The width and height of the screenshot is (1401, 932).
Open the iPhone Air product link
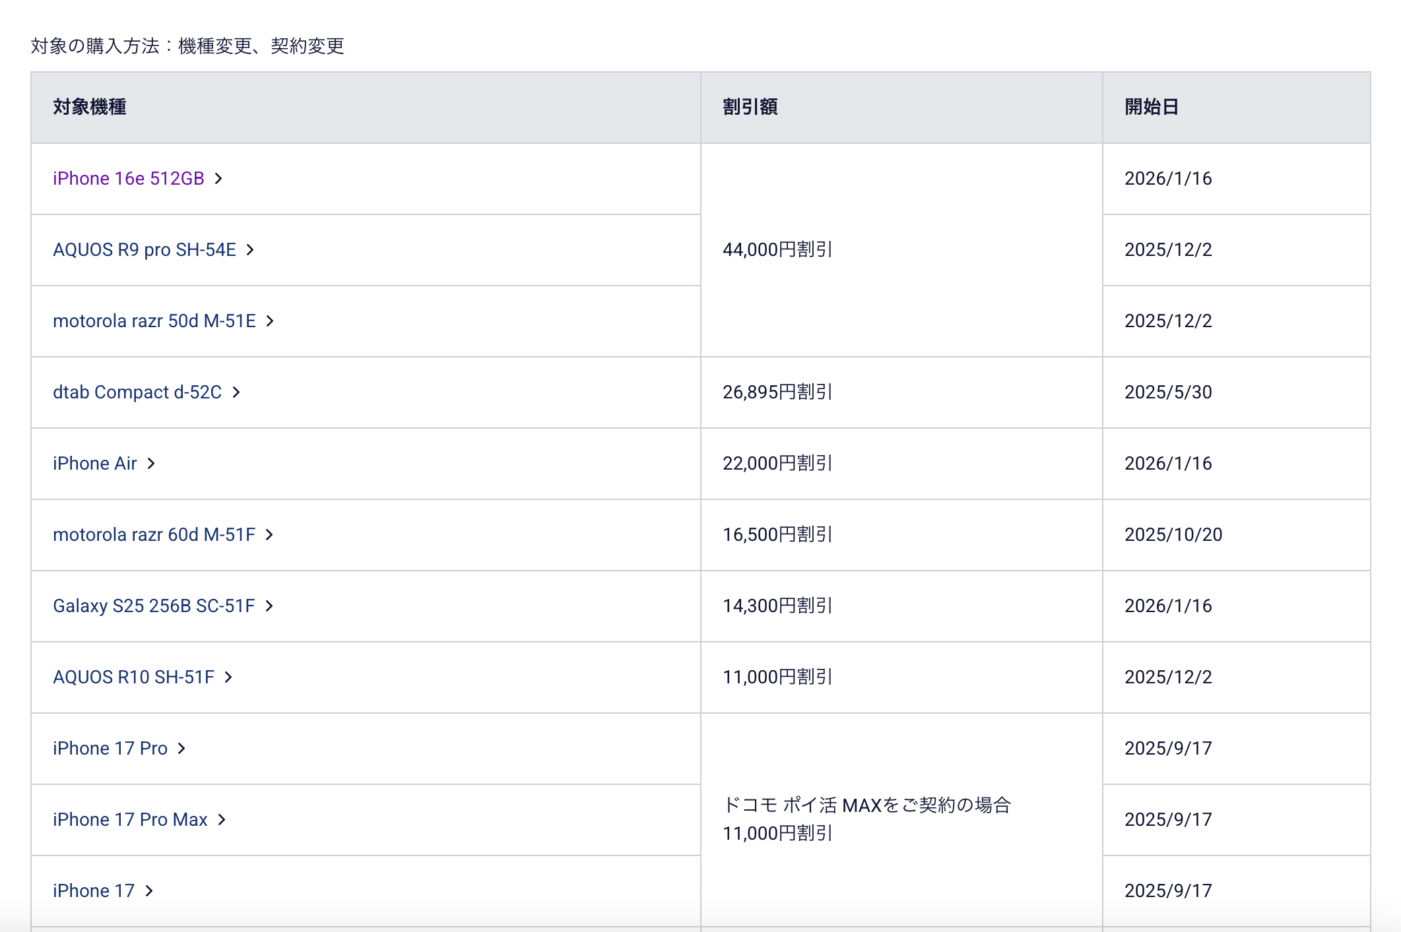coord(94,464)
